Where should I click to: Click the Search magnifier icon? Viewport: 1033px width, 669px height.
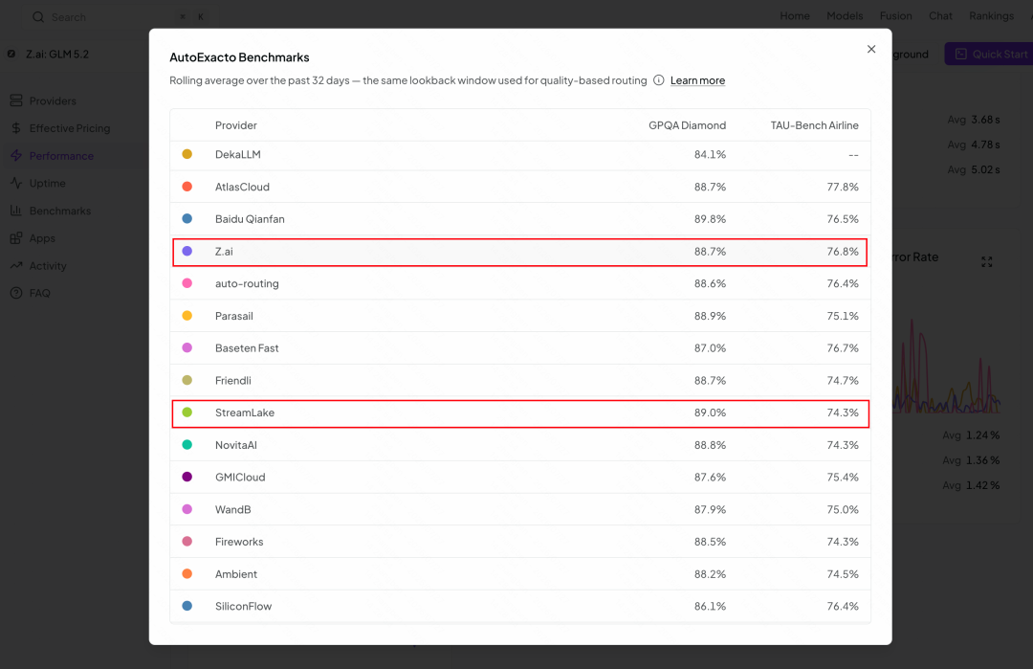click(x=39, y=17)
